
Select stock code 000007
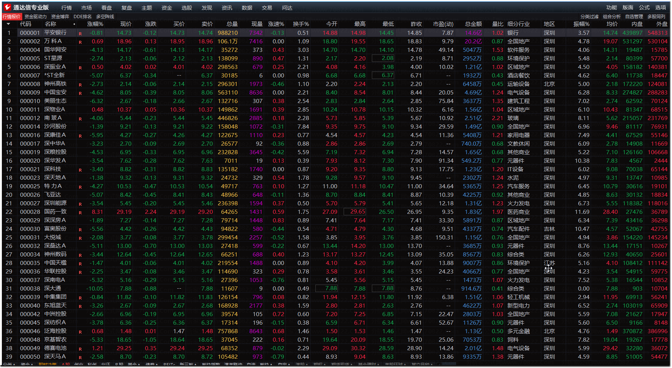click(30, 75)
